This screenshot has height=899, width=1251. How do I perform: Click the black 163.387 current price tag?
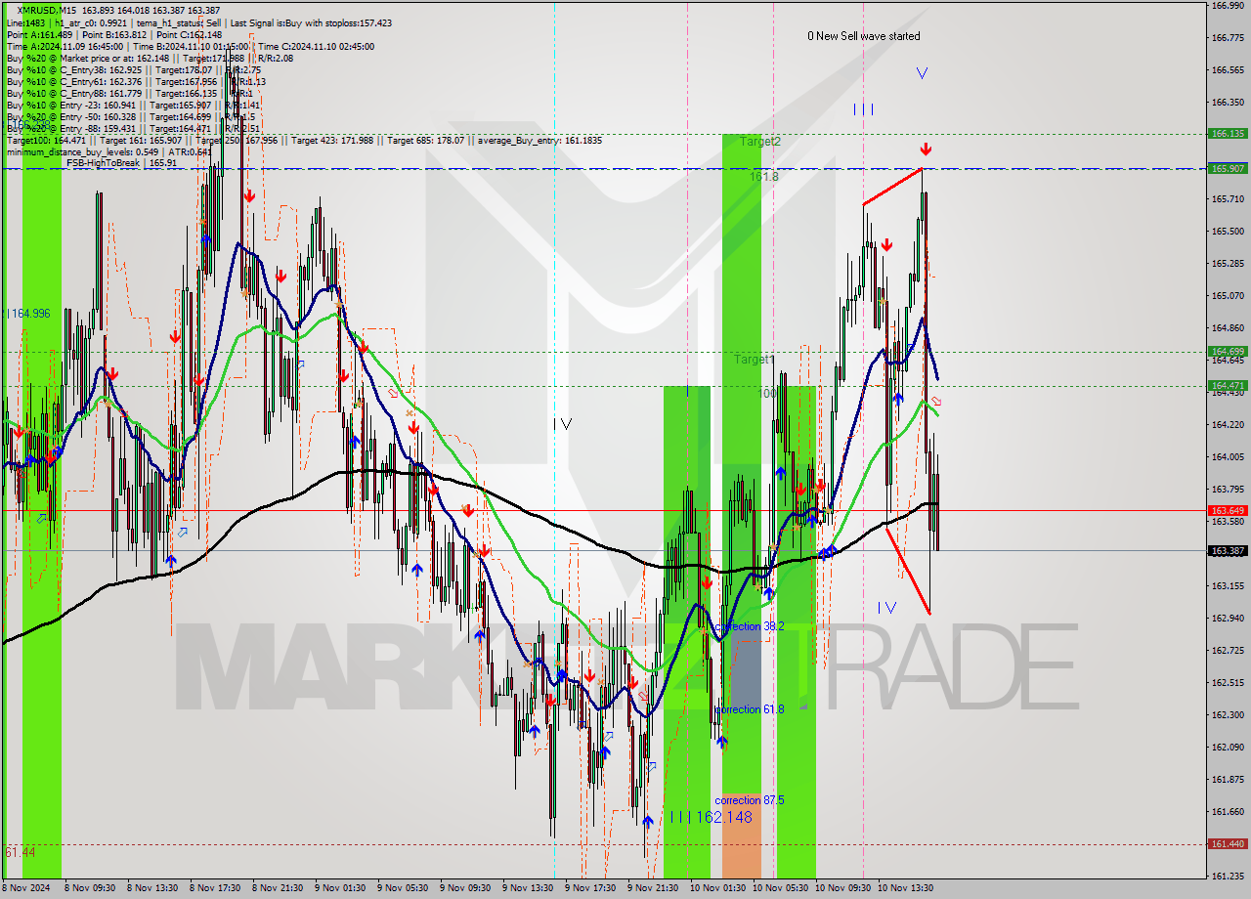(x=1228, y=550)
